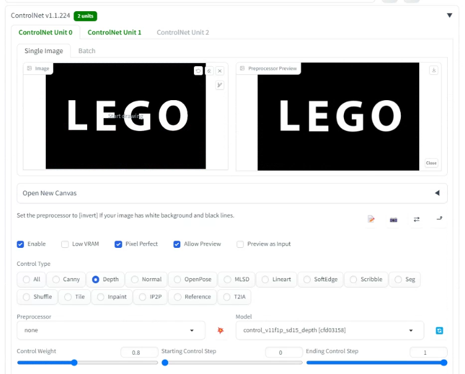Select the Depth control type
Viewport: 465px width, 374px height.
[105, 279]
